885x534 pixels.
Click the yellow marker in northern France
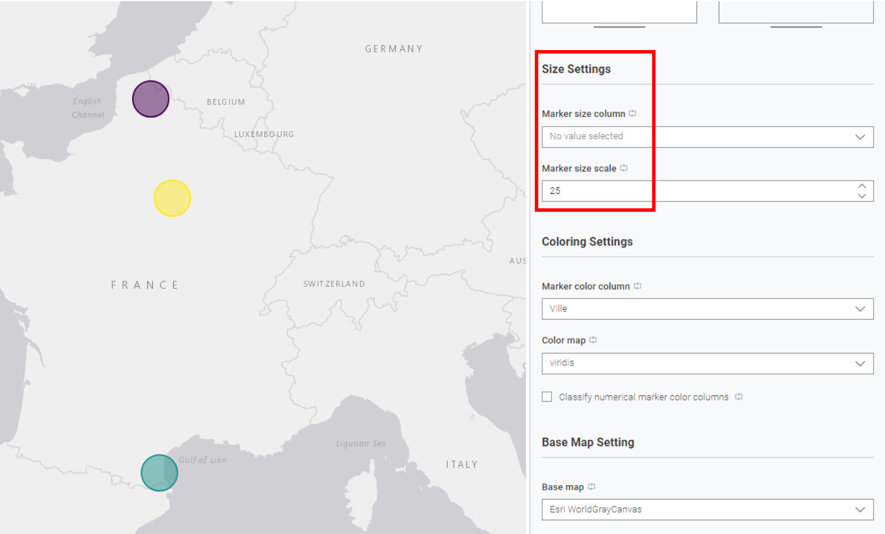(x=173, y=198)
